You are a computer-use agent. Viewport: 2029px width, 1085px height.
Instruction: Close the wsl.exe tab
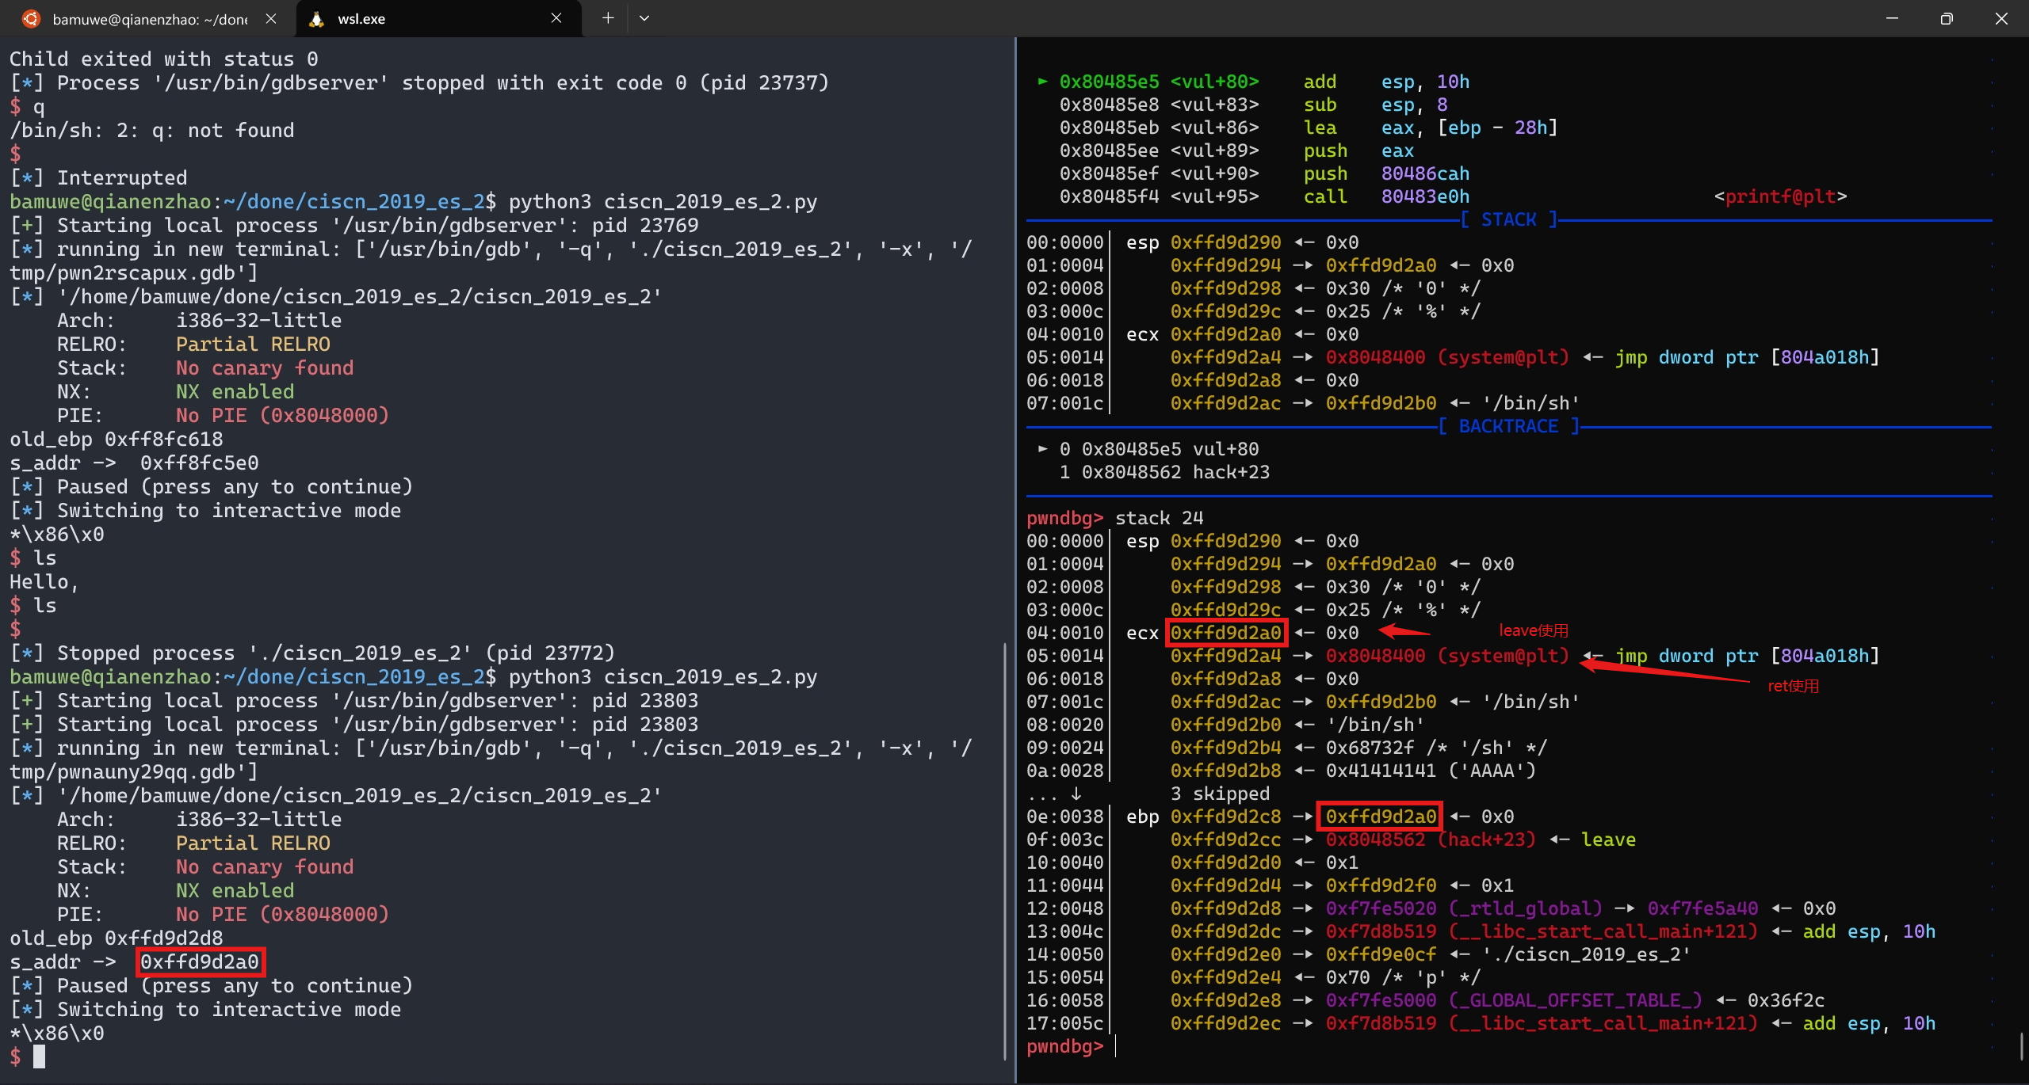tap(556, 18)
